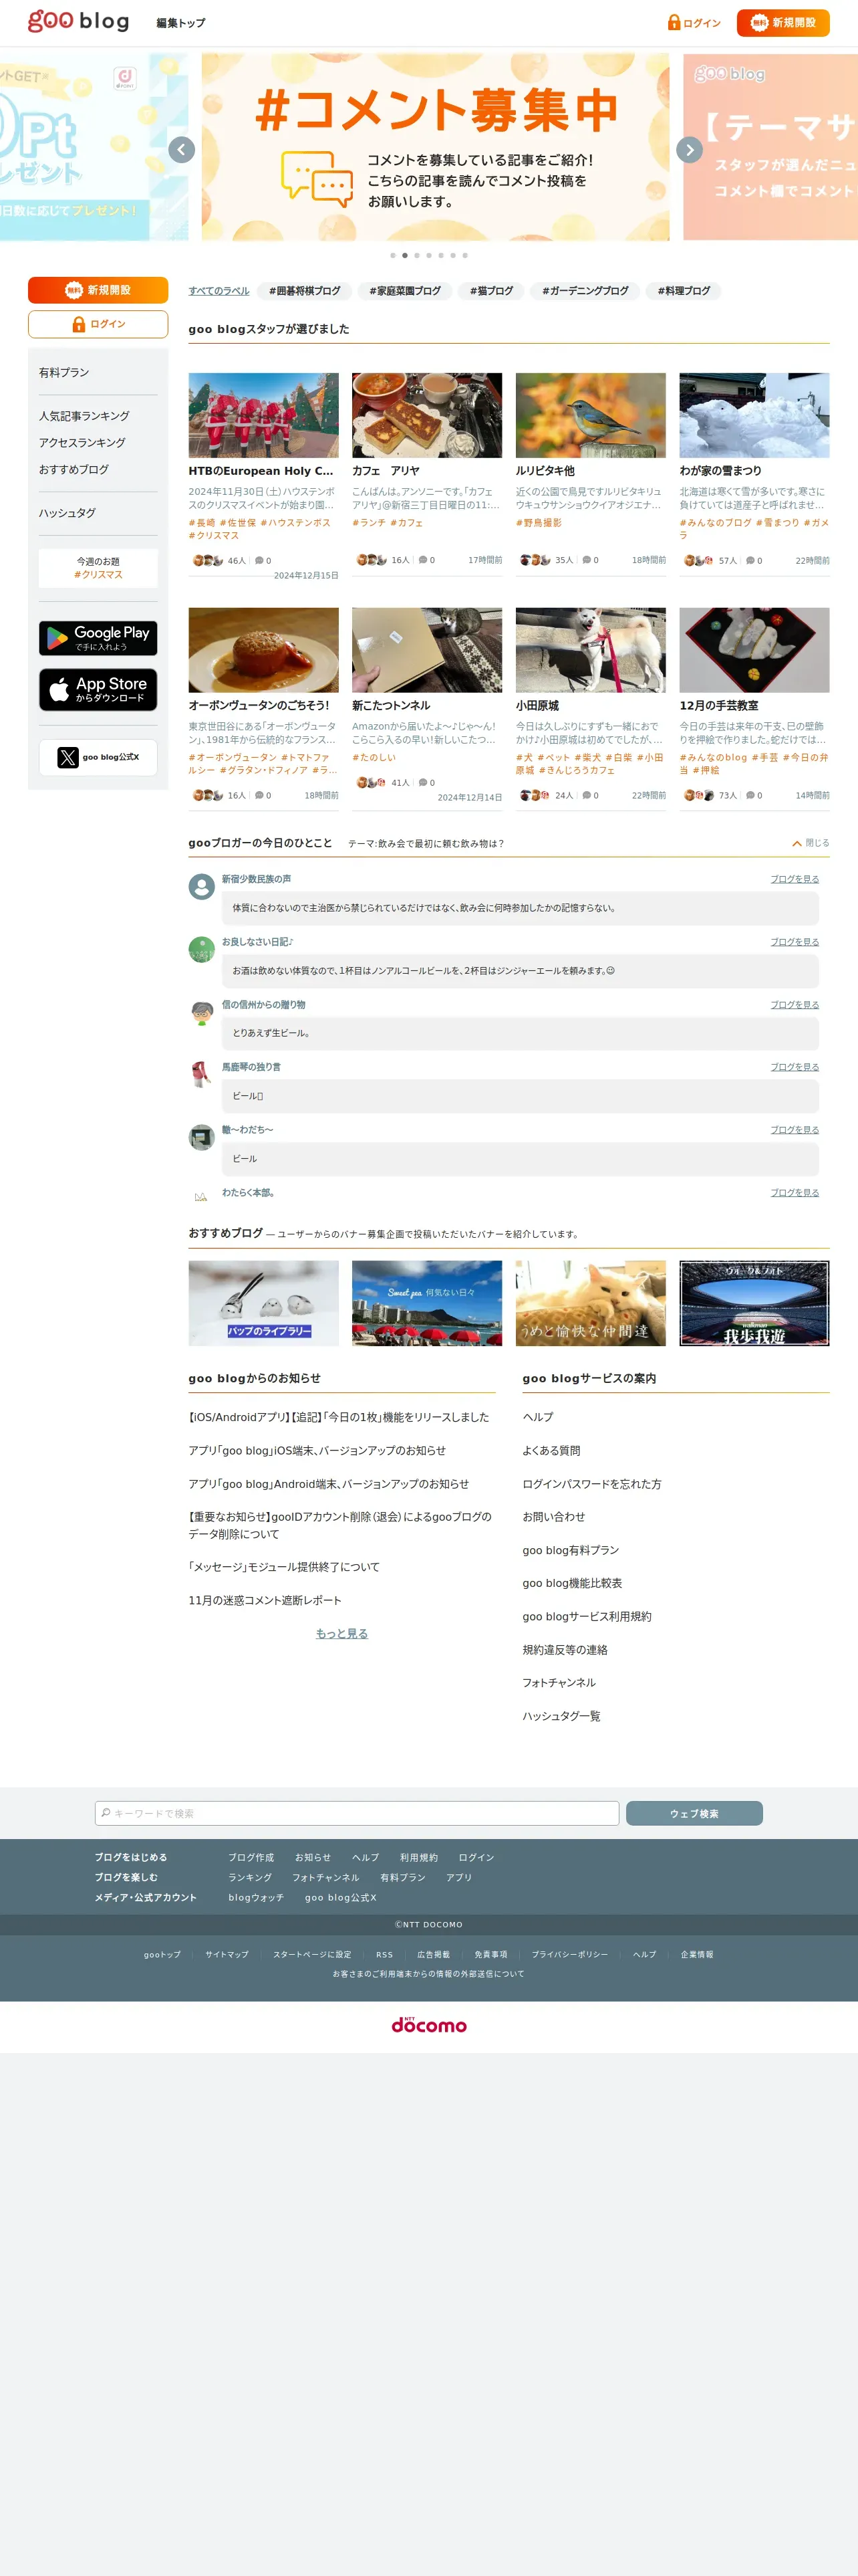Select the すべてのラベル label tab

(x=219, y=291)
